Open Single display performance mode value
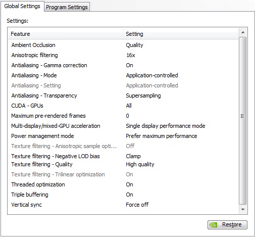The width and height of the screenshot is (255, 238). point(166,126)
